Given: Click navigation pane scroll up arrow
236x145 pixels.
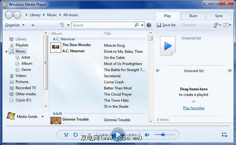Looking at the screenshot, I should [46, 33].
